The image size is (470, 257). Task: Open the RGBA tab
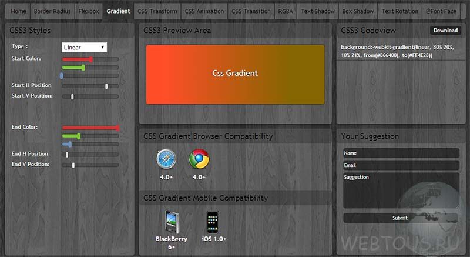click(286, 11)
